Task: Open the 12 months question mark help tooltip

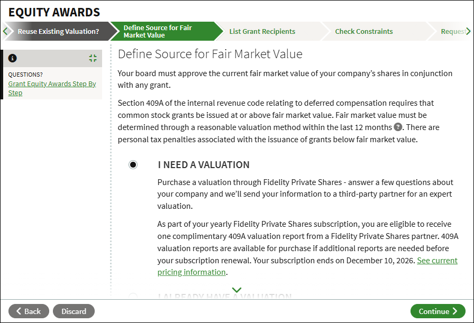Action: [398, 127]
